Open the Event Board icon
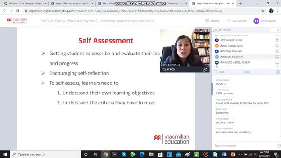This screenshot has height=158, width=281. click(x=256, y=21)
